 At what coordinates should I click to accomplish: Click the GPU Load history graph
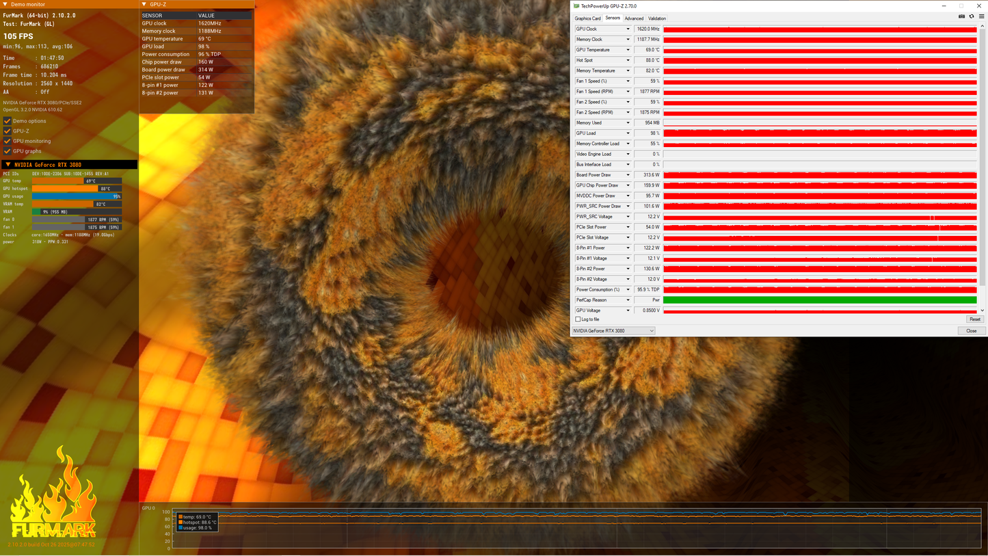(820, 133)
